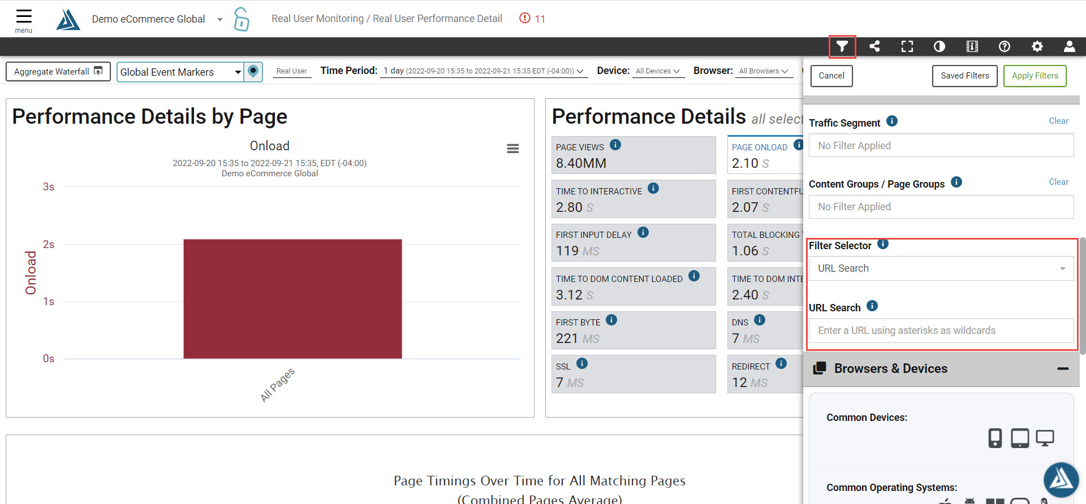
Task: Show info for SSL metric
Action: [x=582, y=363]
